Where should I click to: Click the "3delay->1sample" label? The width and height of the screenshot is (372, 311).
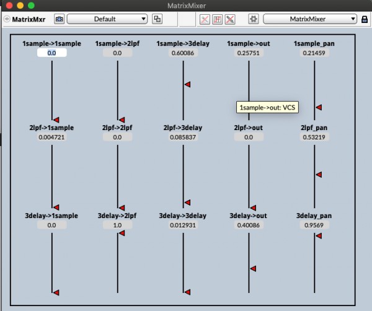(51, 216)
